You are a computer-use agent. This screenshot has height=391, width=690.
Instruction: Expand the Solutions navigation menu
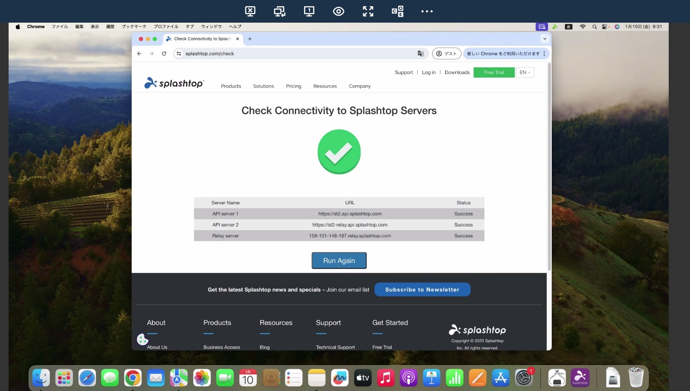click(263, 86)
